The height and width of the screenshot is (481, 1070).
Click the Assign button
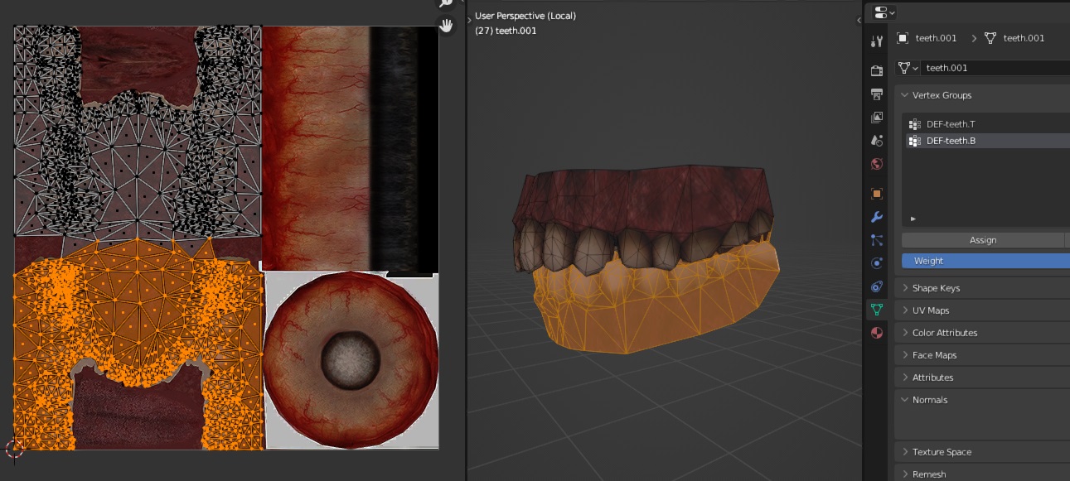(982, 240)
